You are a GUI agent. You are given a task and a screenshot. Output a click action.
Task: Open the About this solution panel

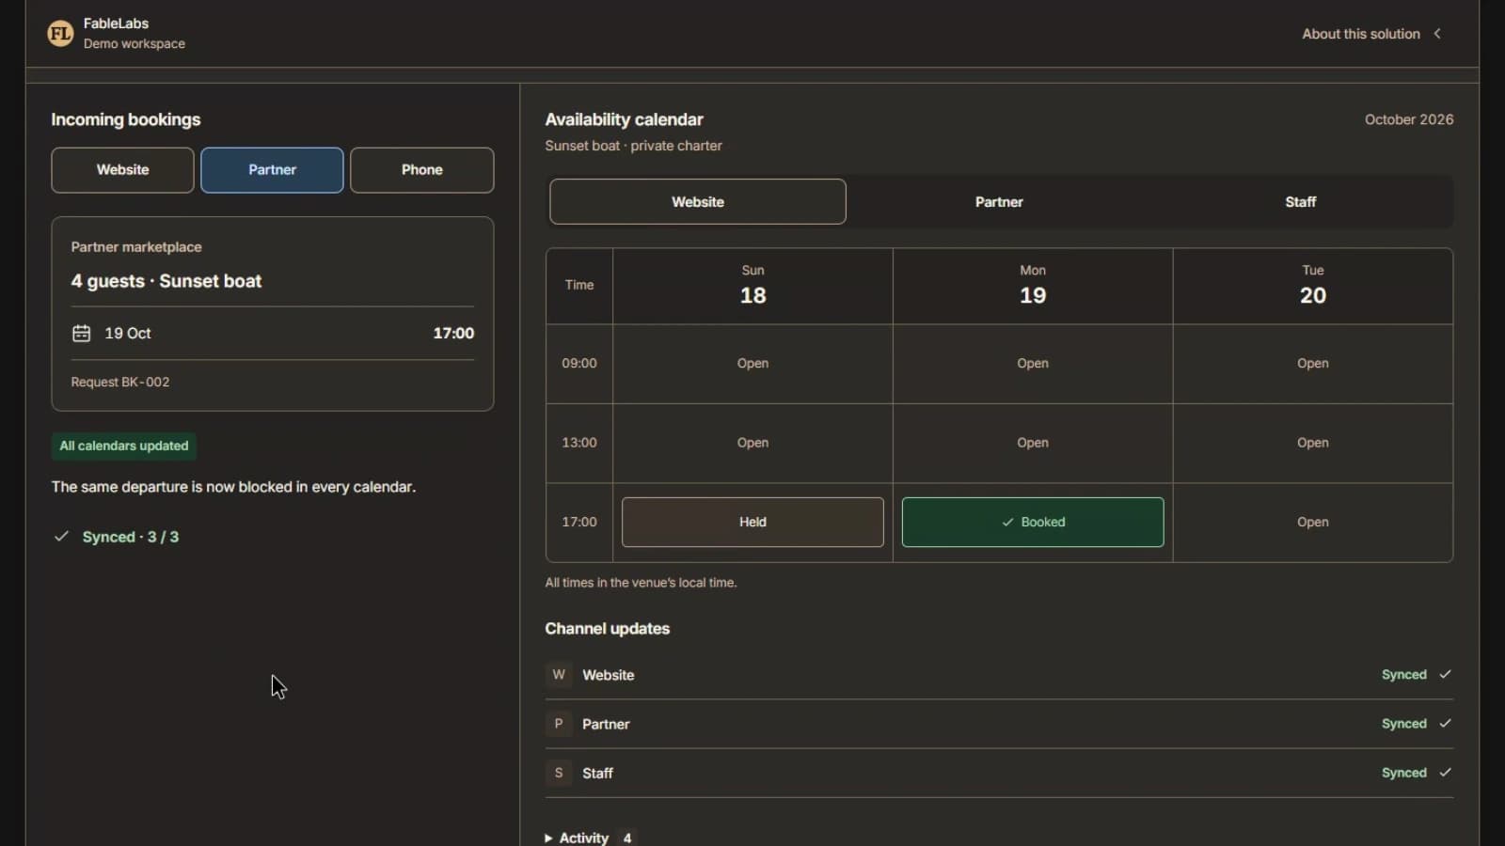1360,34
